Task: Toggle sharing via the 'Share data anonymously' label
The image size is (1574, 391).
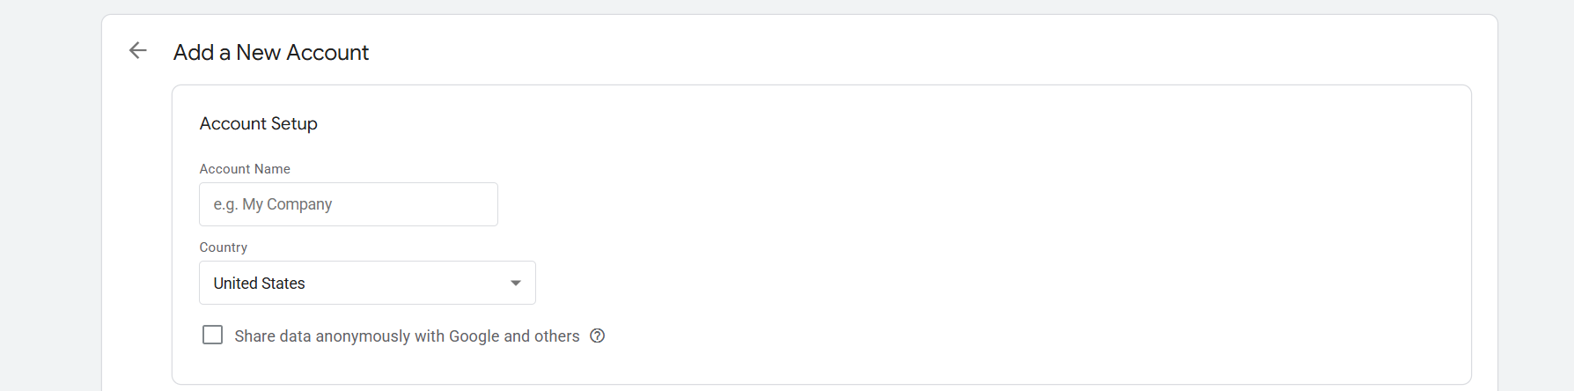Action: coord(299,336)
